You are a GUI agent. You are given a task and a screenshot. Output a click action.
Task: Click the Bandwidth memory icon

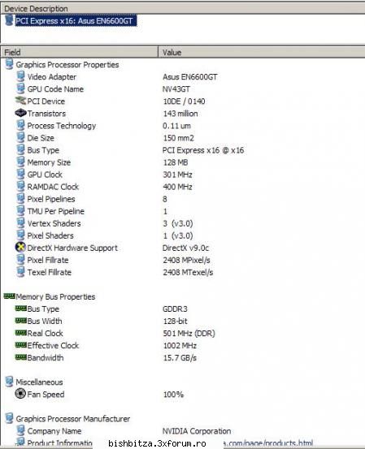pyautogui.click(x=20, y=357)
